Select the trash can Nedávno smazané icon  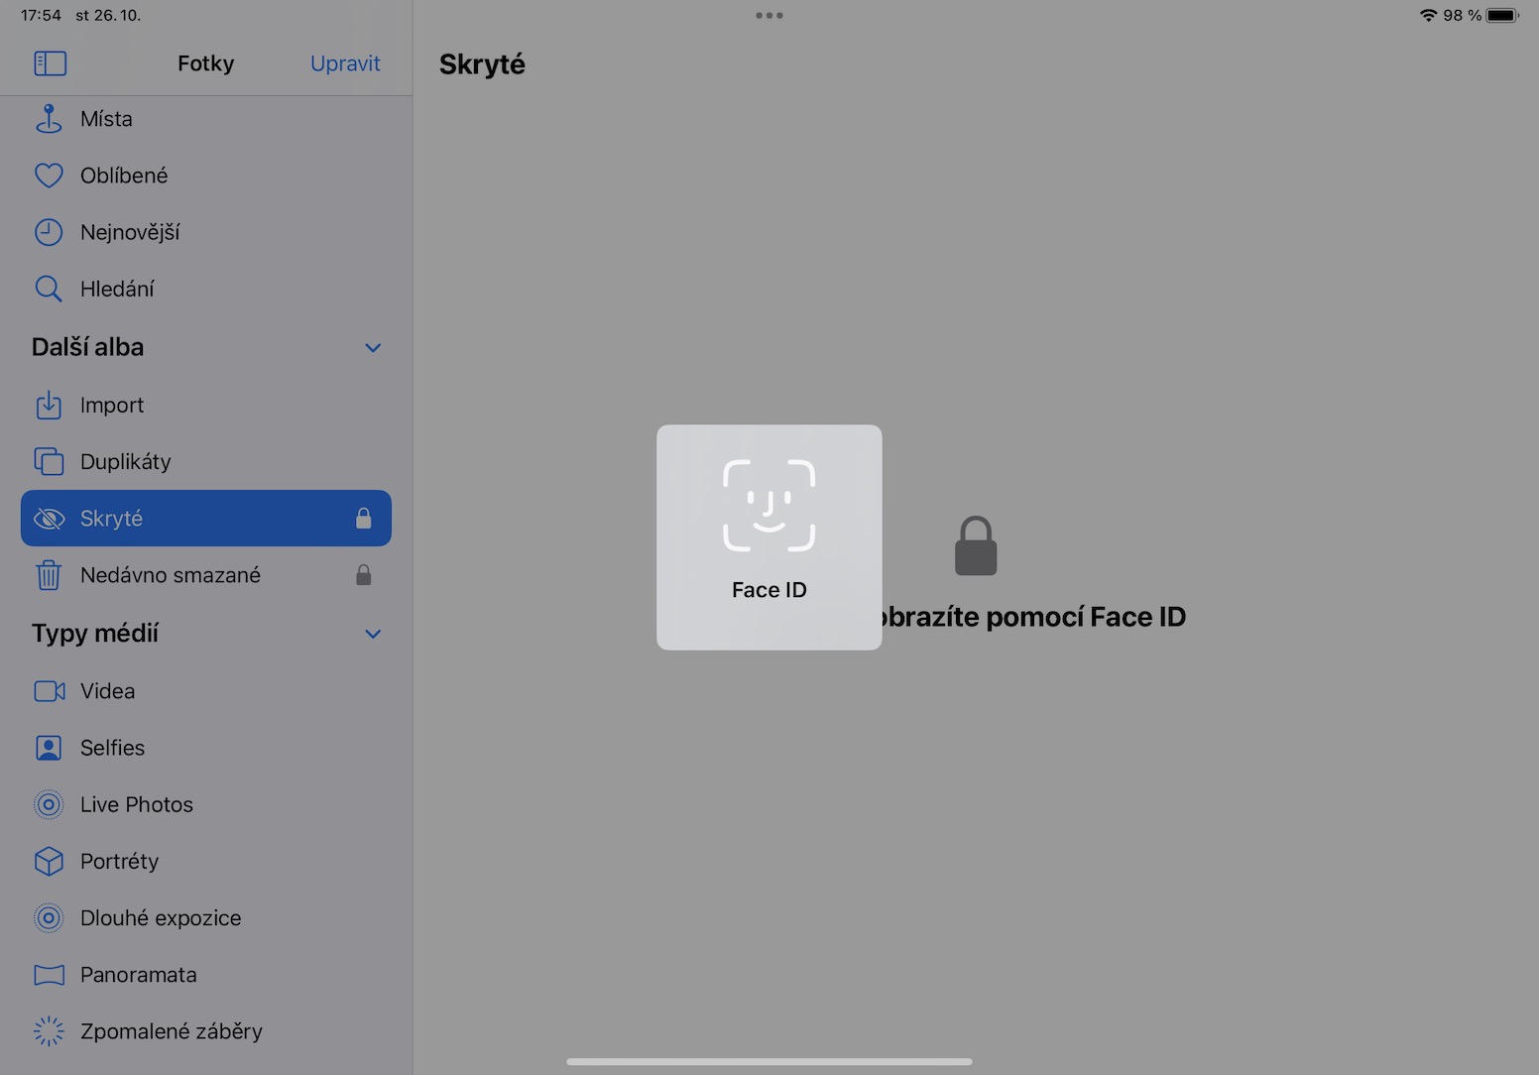click(49, 575)
